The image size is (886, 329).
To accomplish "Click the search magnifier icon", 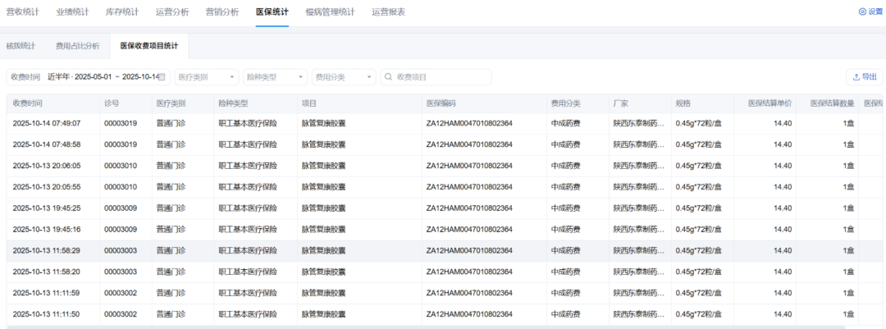I will click(x=388, y=77).
